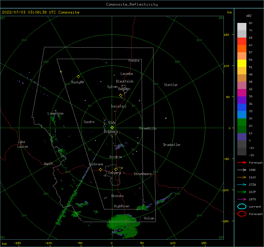Viewport: 264px width, 247px height.
Task: Click the red 65-60 dBZ swatch
Action: point(242,41)
